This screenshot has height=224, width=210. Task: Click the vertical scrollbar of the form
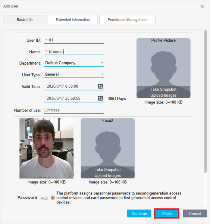[x=206, y=101]
